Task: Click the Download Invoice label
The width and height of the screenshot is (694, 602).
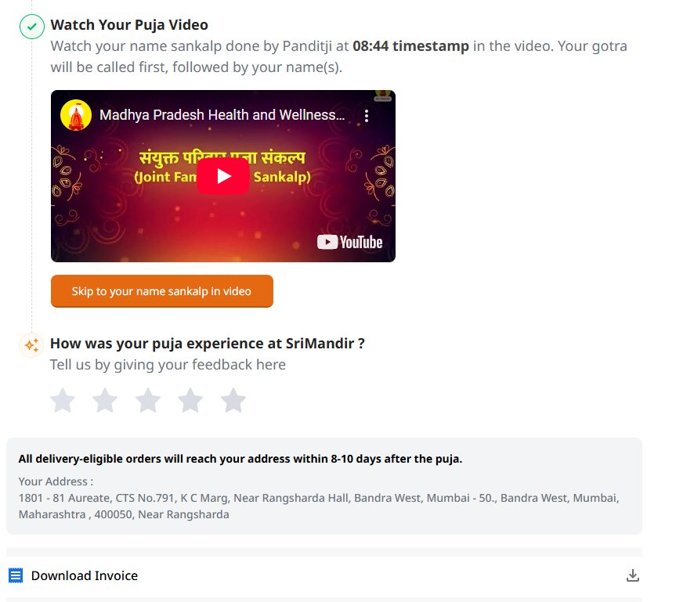Action: coord(85,575)
